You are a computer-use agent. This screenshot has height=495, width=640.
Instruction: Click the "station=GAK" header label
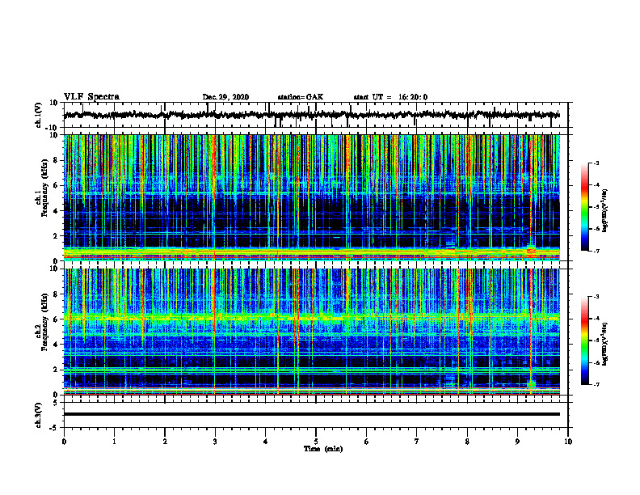[x=301, y=97]
